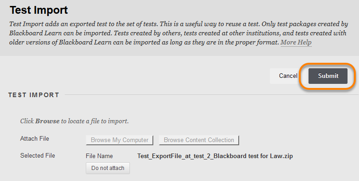
Task: Click the italic Test Import description paragraph
Action: coord(179,33)
